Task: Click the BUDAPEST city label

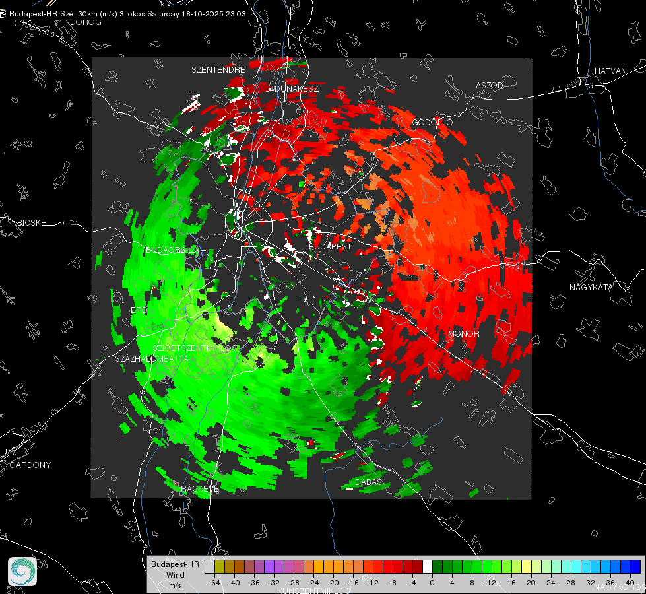Action: pyautogui.click(x=331, y=246)
